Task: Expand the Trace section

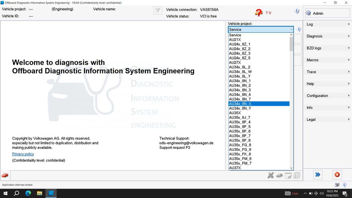Action: (327, 72)
